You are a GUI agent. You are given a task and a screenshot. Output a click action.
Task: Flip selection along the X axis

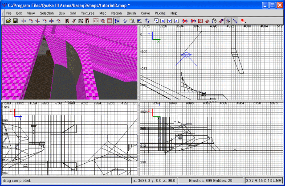click(x=24, y=21)
